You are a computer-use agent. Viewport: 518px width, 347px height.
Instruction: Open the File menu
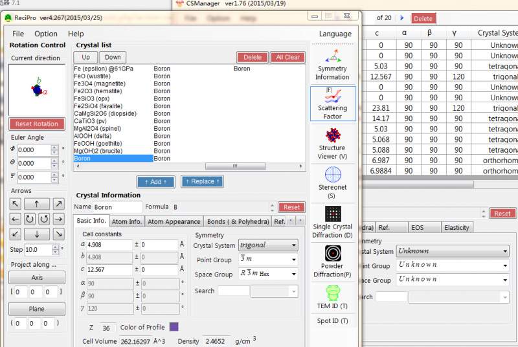pyautogui.click(x=18, y=34)
